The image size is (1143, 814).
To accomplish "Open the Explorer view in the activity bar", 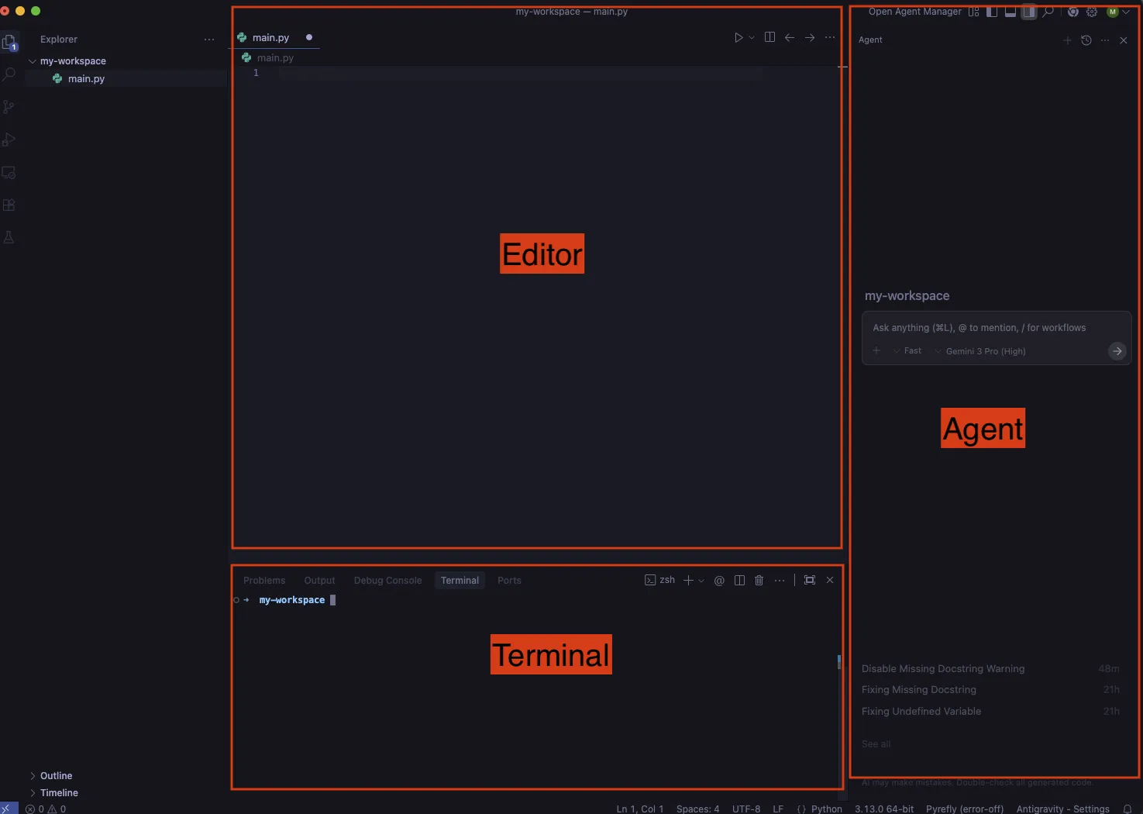I will pyautogui.click(x=9, y=43).
